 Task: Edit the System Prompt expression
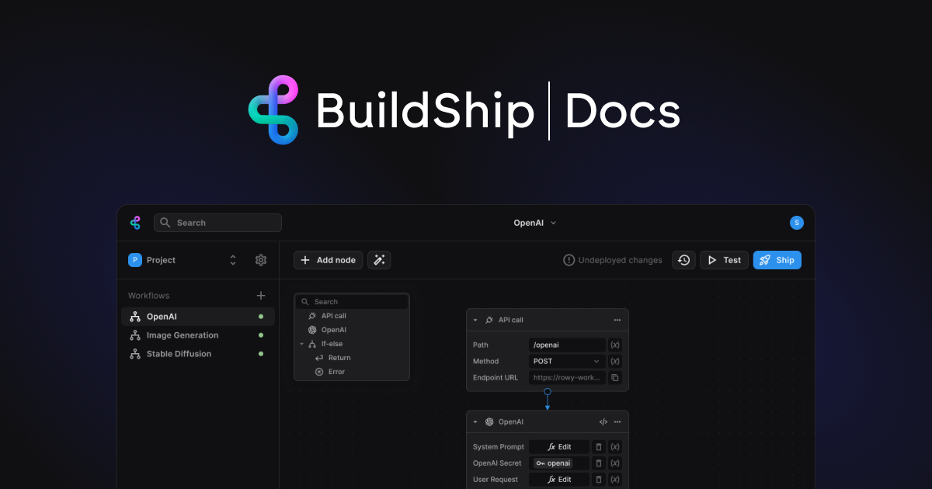[559, 447]
